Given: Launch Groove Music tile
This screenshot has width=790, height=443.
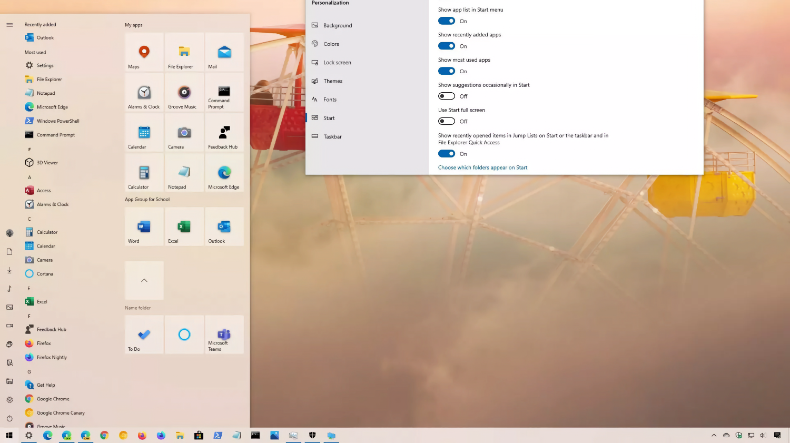Looking at the screenshot, I should coord(184,93).
